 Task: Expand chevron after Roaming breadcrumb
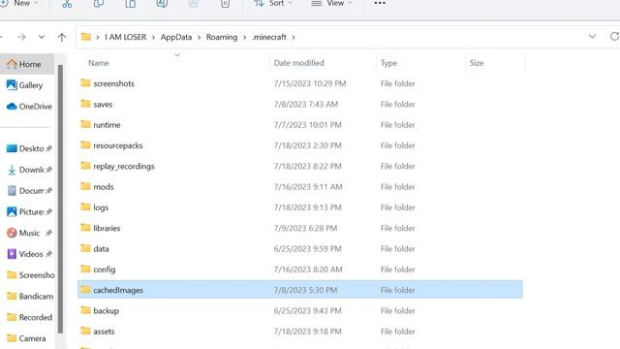tap(245, 37)
